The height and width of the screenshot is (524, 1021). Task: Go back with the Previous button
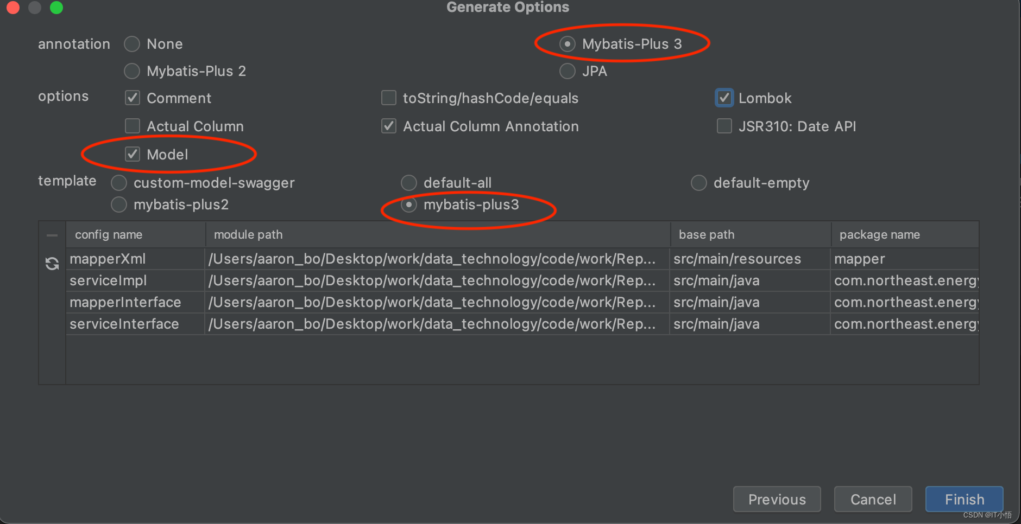tap(777, 499)
